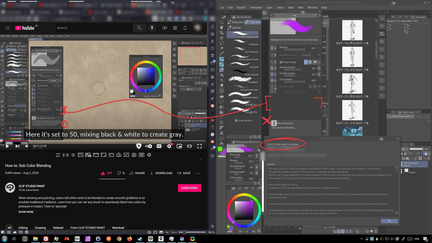Expand the Amount of paint arrow
The width and height of the screenshot is (432, 243).
275,68
